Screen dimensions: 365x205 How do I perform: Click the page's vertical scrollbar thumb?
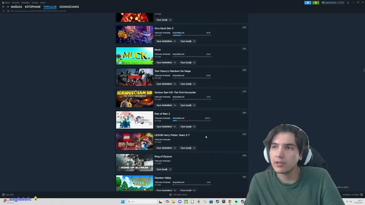point(364,70)
